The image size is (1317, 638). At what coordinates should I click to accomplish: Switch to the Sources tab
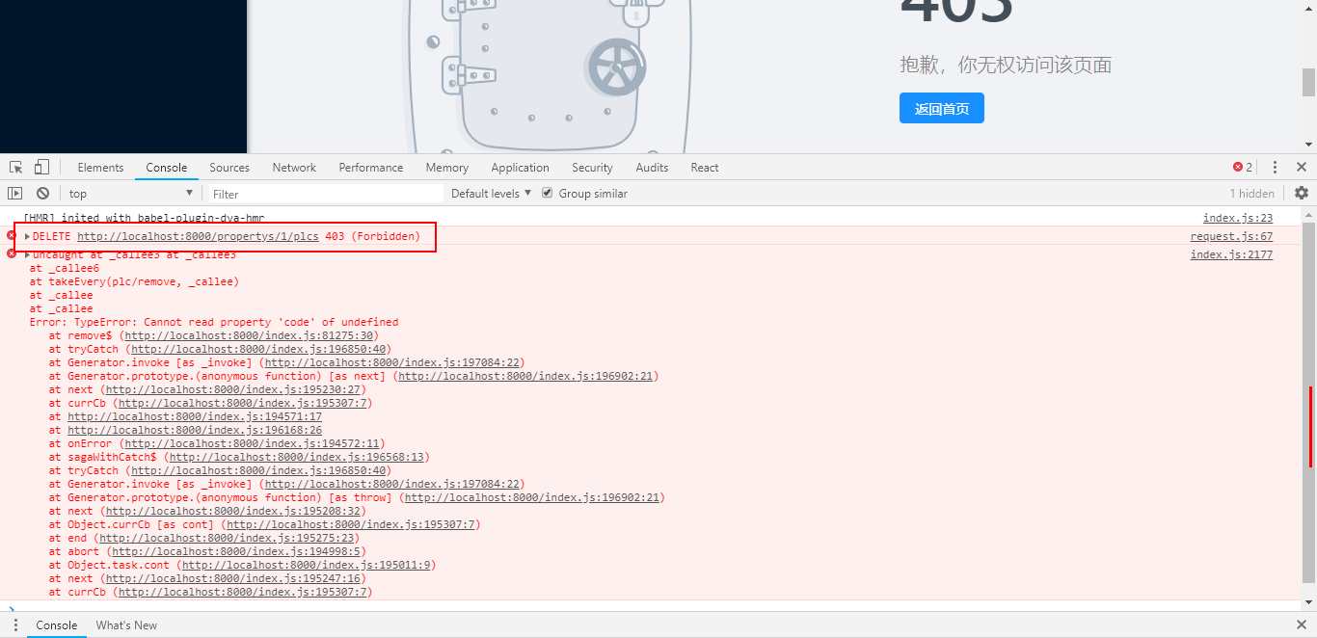(229, 167)
